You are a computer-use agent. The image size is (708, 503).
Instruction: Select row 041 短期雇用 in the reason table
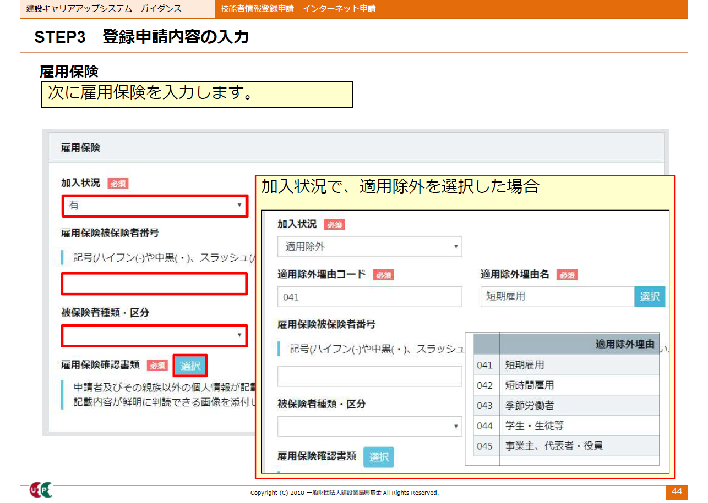pos(567,365)
